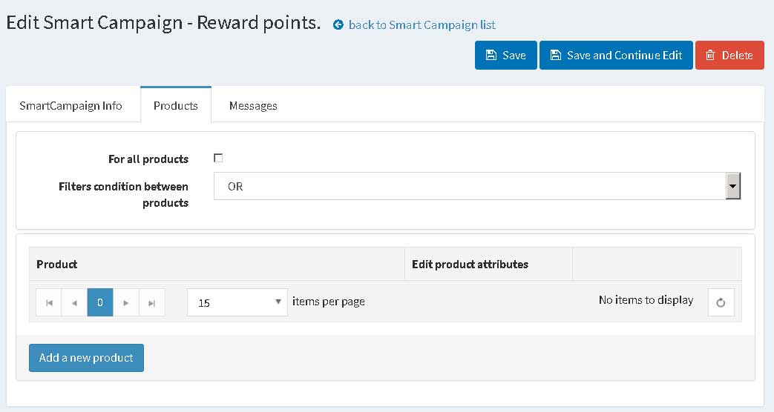
Task: Switch to the Messages tab
Action: click(x=253, y=105)
